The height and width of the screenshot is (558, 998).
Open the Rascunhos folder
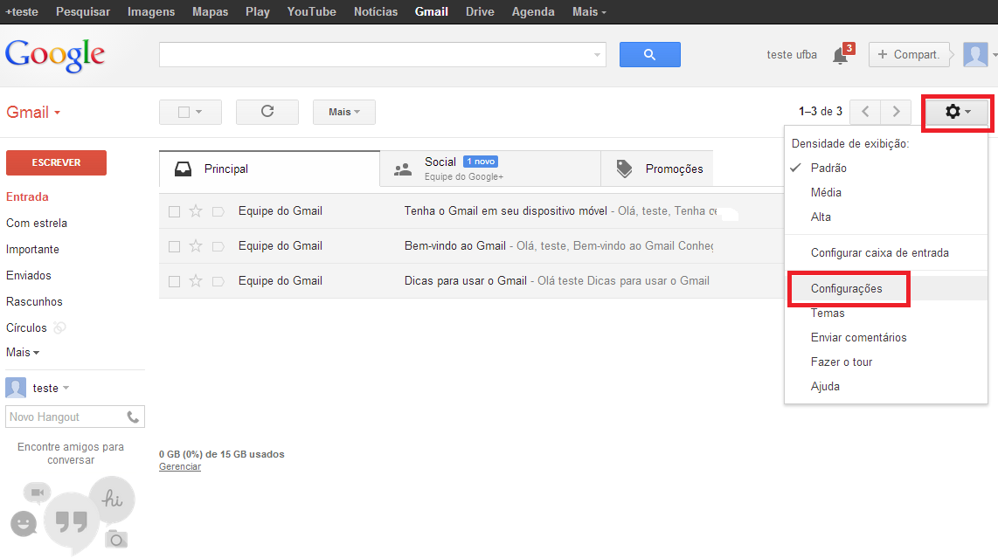(34, 301)
